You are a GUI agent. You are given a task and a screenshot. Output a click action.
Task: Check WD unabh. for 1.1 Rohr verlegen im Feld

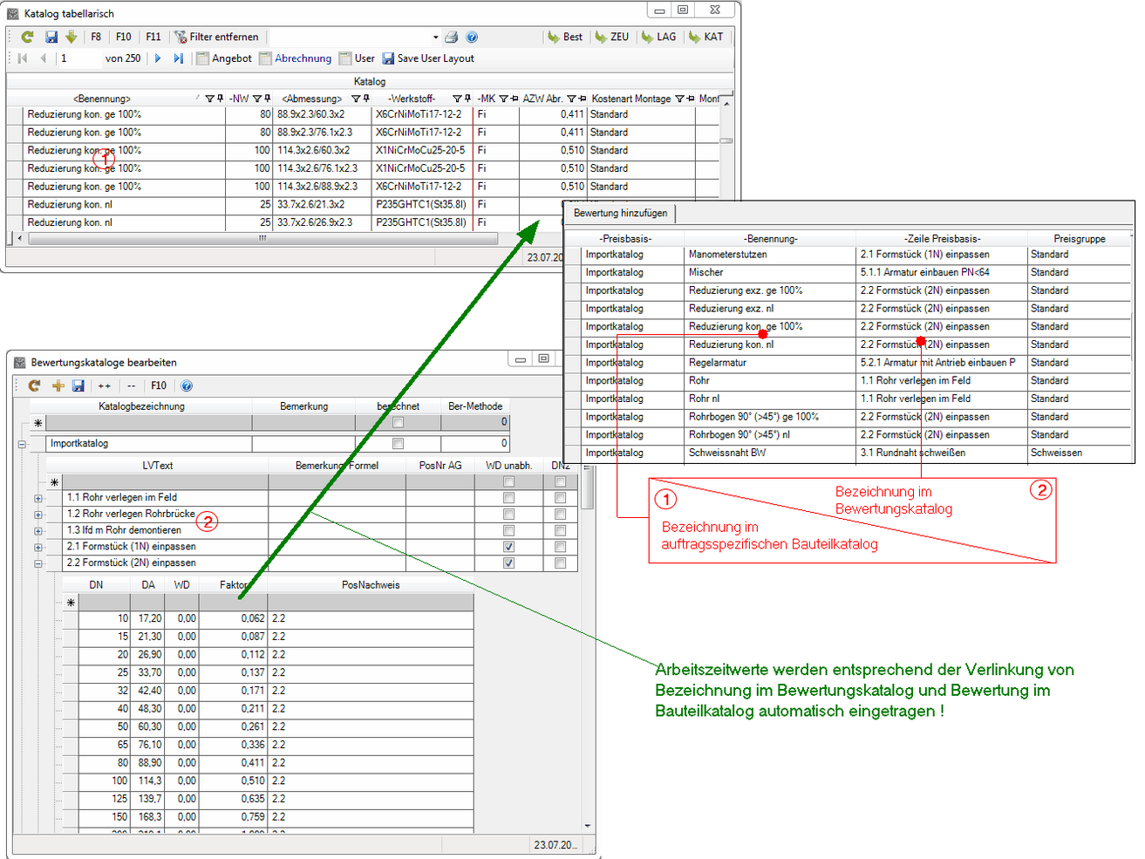[508, 498]
